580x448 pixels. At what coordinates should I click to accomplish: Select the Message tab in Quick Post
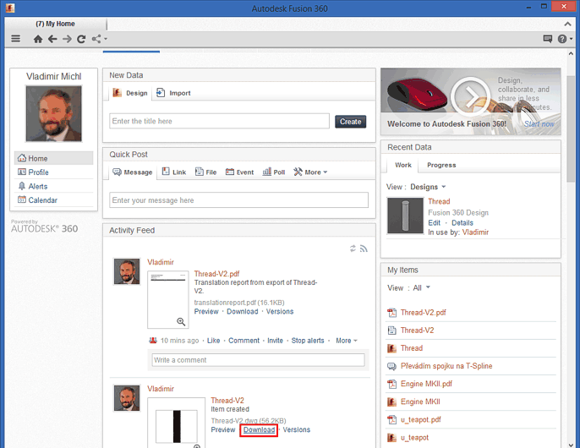pos(133,172)
